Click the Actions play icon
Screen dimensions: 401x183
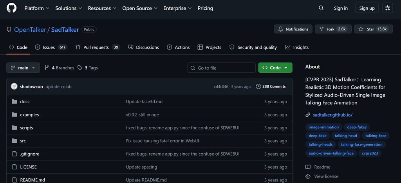170,47
